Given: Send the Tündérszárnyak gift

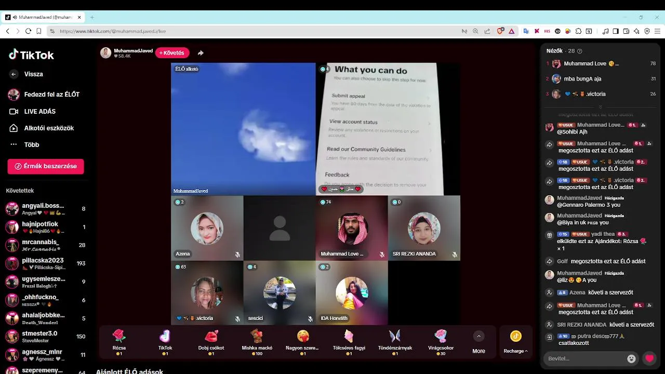Looking at the screenshot, I should (x=395, y=342).
